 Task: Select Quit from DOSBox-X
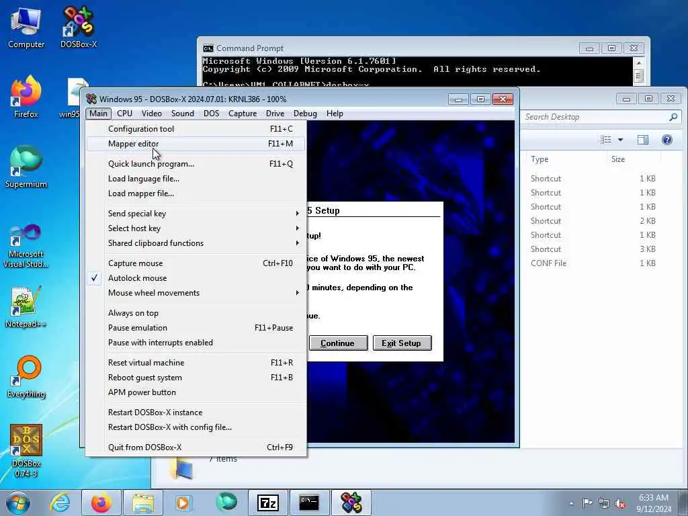(x=196, y=447)
